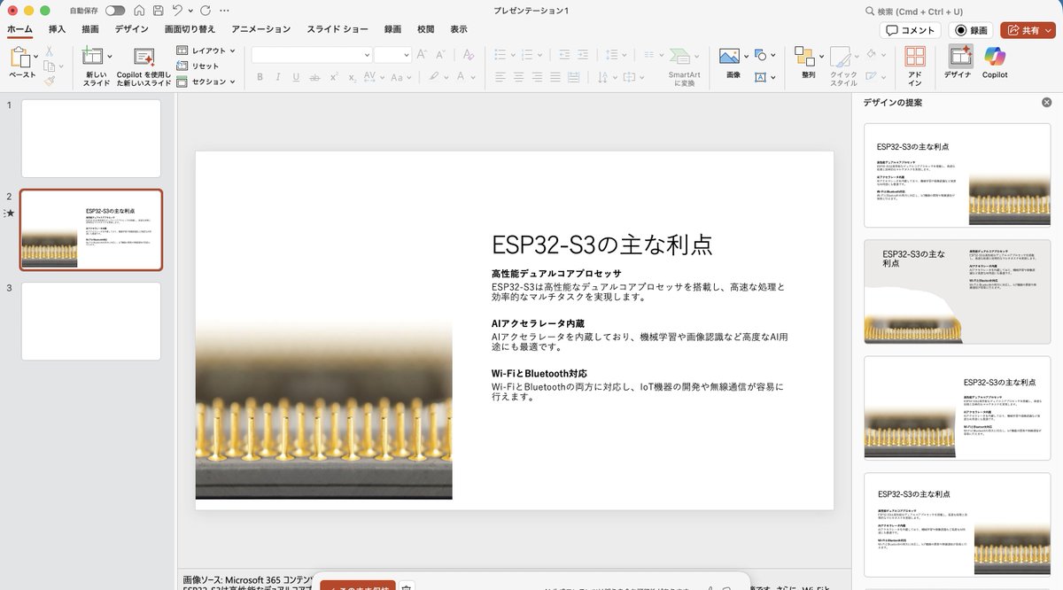
Task: Switch to the View (表示) tab
Action: pyautogui.click(x=458, y=29)
